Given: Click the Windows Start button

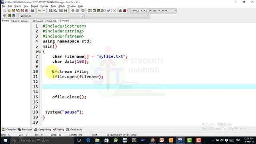Looking at the screenshot, I should (x=5, y=140).
